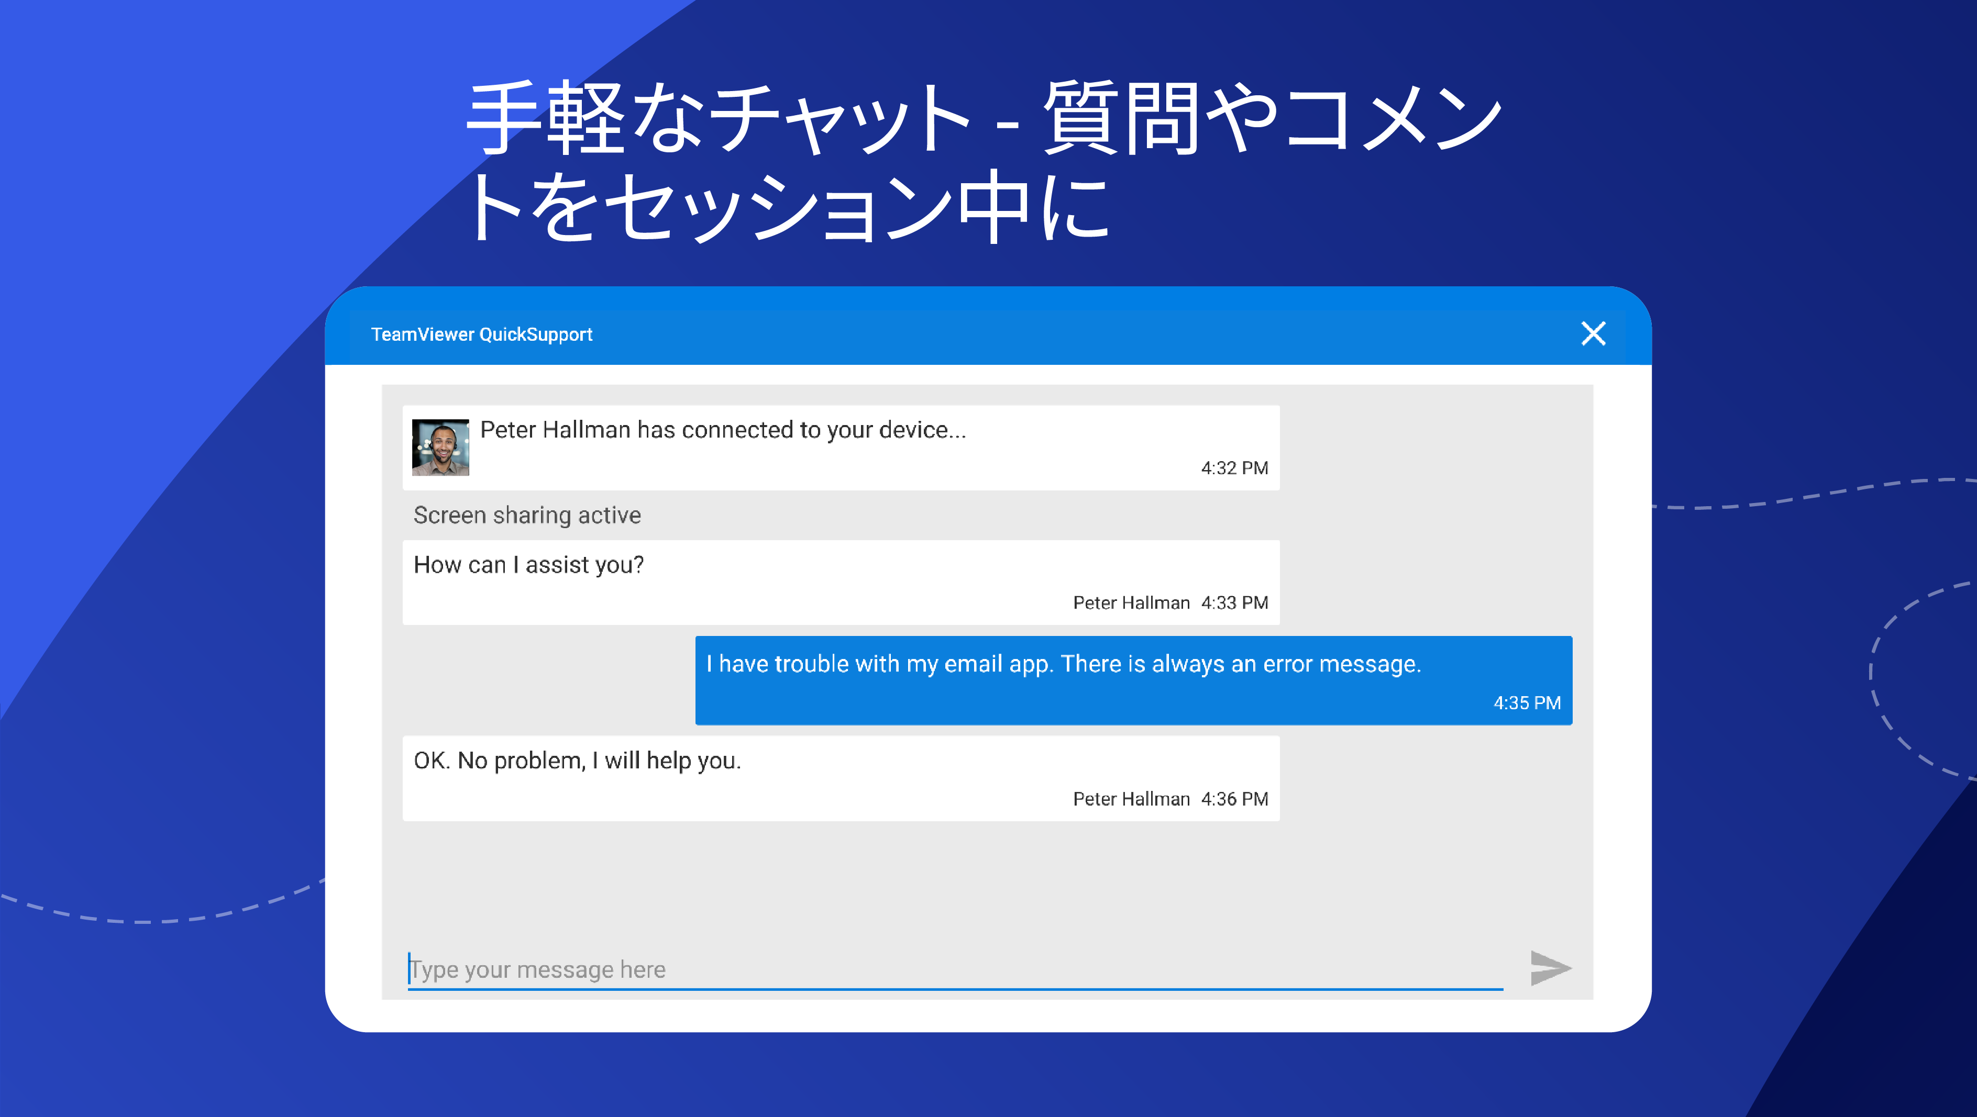Click the 'Peter Hallman 4:33 PM' sender label
The image size is (1977, 1117).
(1170, 603)
